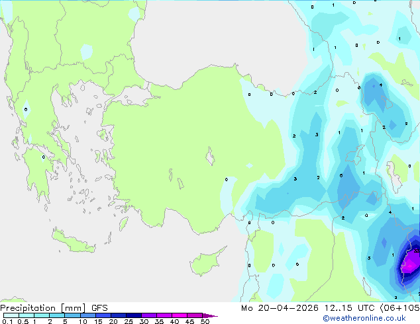
Task: Pick legend swatch between 0.5 and 1 mm
Action: point(26,315)
